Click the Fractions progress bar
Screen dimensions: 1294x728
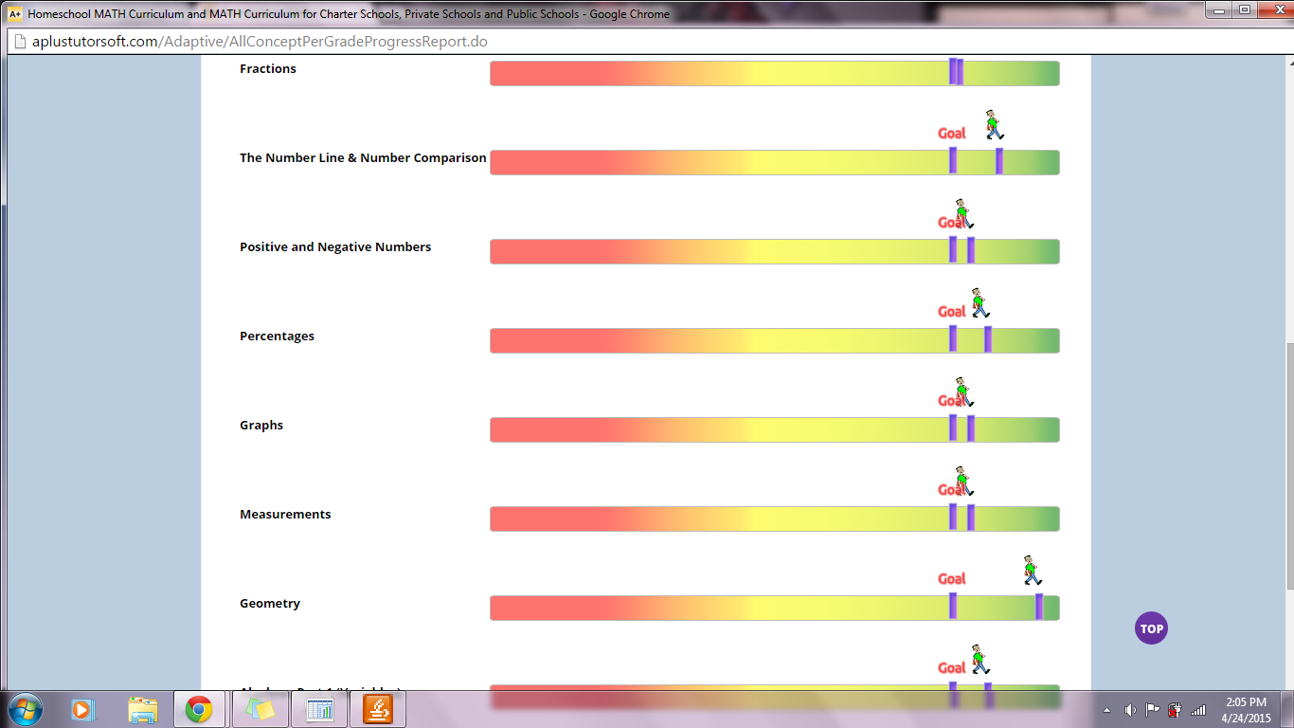(x=775, y=73)
